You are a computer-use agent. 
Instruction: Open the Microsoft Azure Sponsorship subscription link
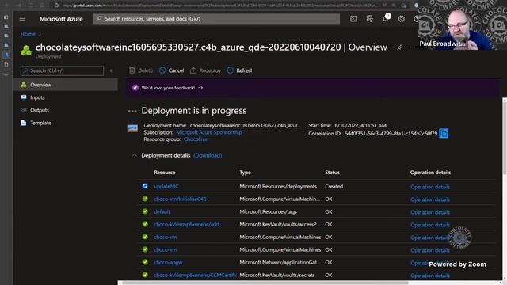pyautogui.click(x=209, y=132)
